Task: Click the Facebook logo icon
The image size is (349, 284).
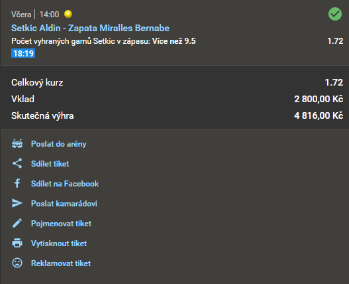Action: [17, 183]
